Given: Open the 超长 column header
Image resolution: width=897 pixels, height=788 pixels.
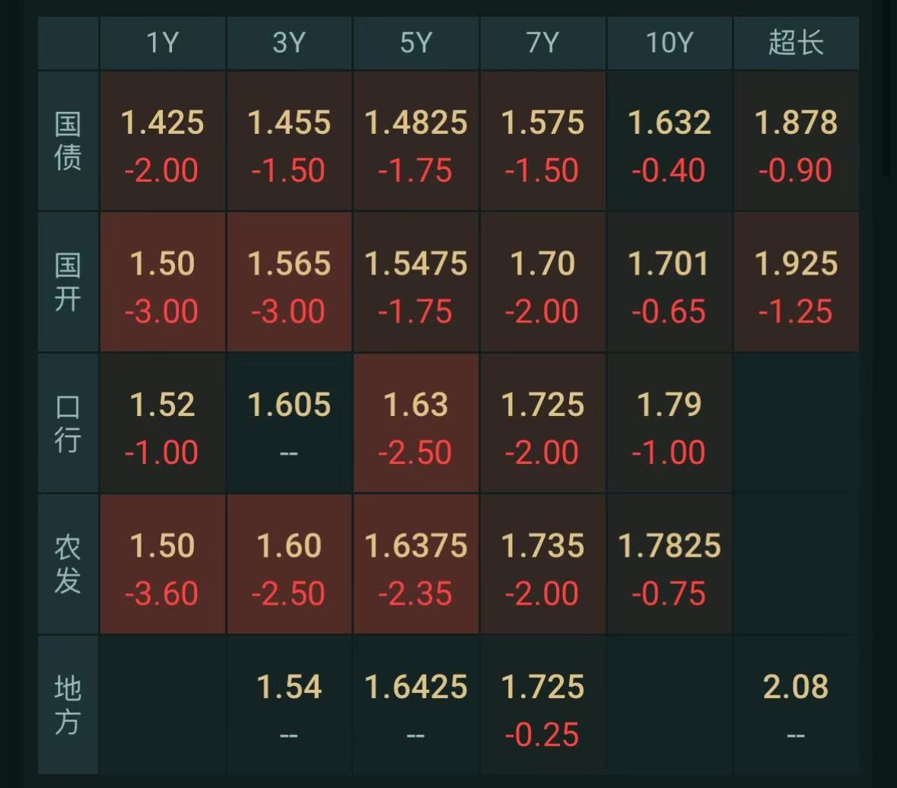Looking at the screenshot, I should [797, 43].
